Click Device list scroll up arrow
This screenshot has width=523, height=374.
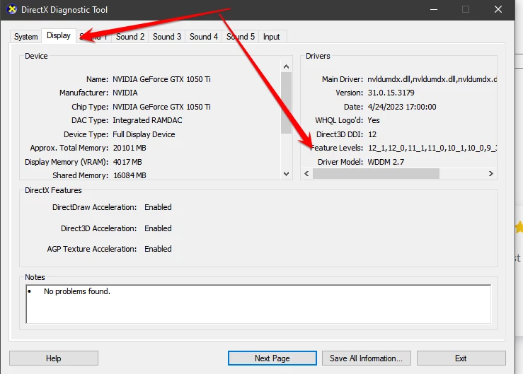click(x=286, y=66)
